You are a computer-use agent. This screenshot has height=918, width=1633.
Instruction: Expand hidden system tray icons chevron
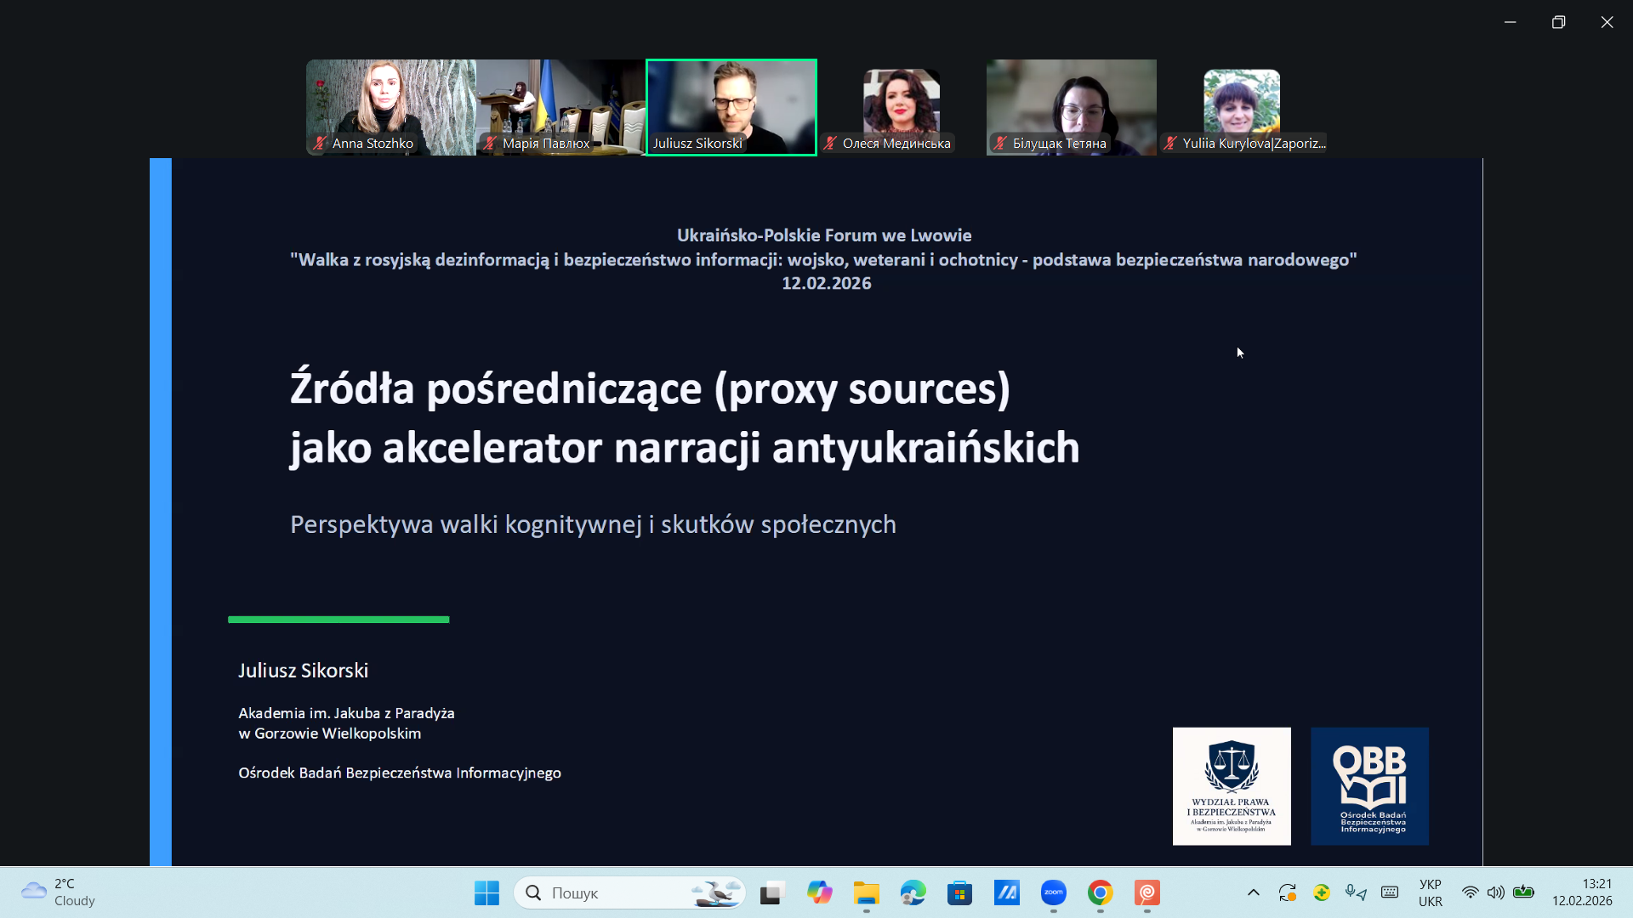click(1253, 892)
